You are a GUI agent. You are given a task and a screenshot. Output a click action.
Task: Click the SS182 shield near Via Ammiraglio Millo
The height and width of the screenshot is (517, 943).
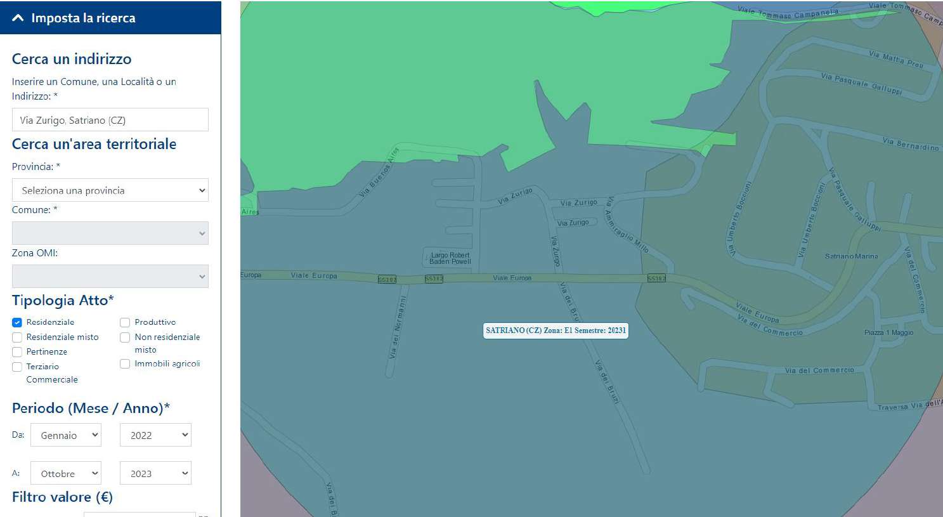click(656, 278)
